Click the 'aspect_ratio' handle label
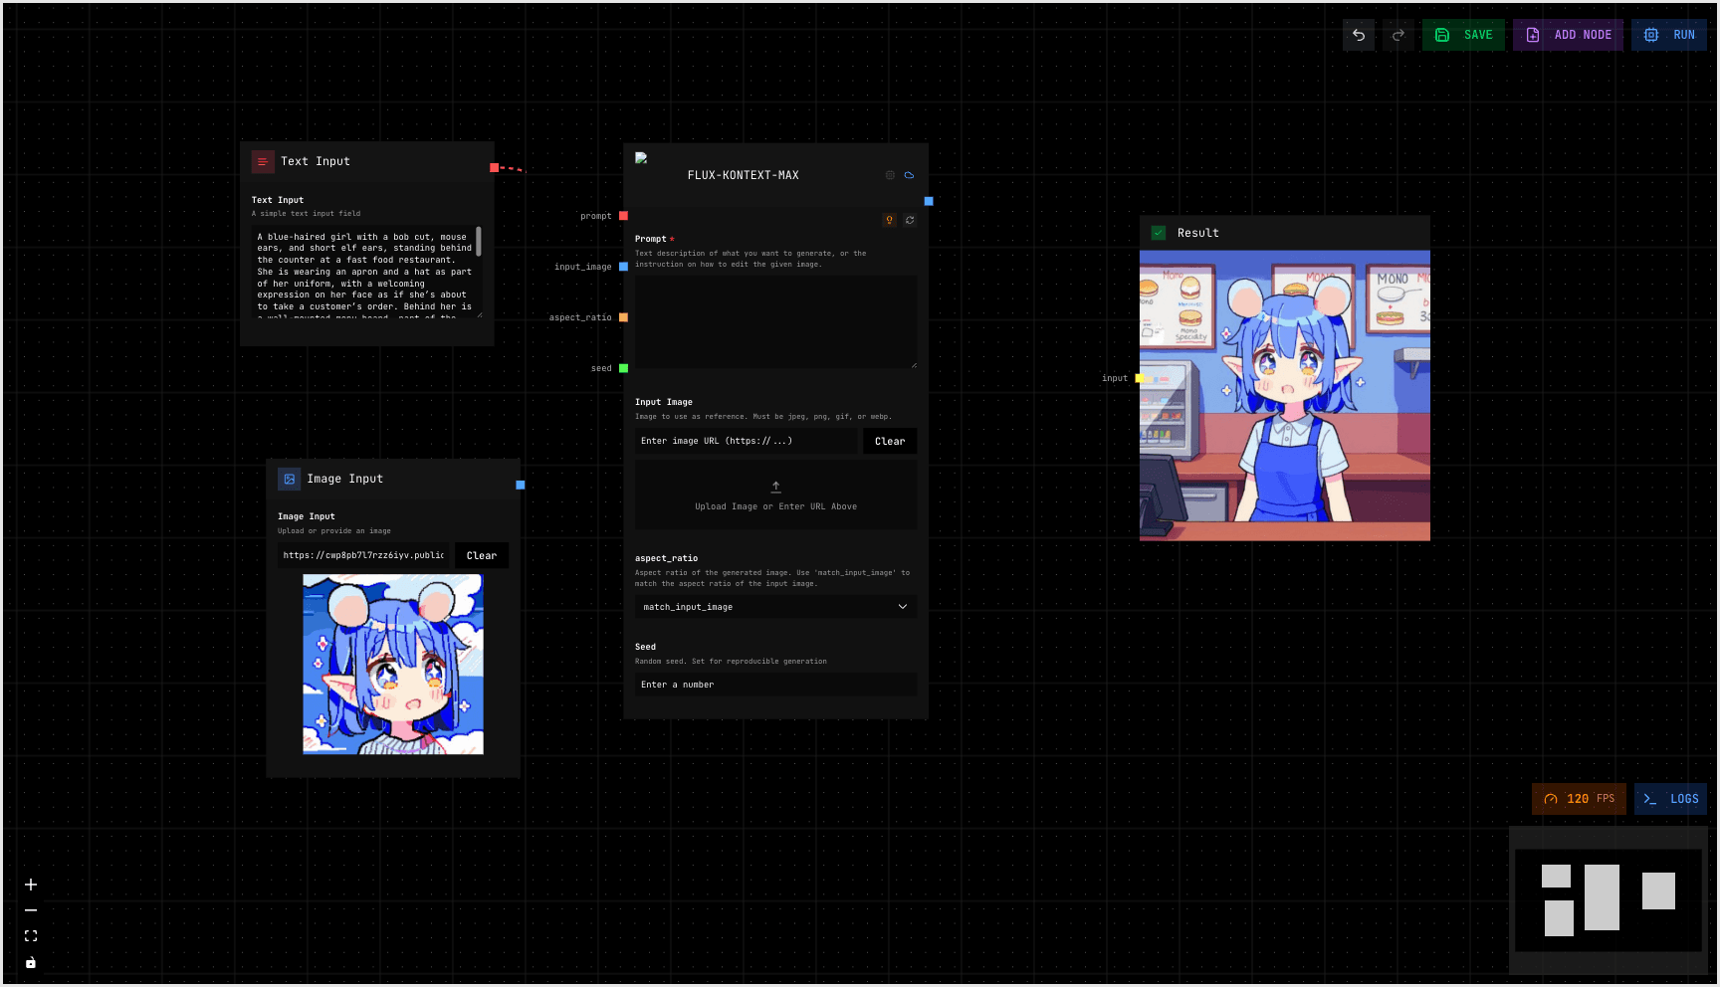Viewport: 1720px width, 987px height. pyautogui.click(x=580, y=317)
